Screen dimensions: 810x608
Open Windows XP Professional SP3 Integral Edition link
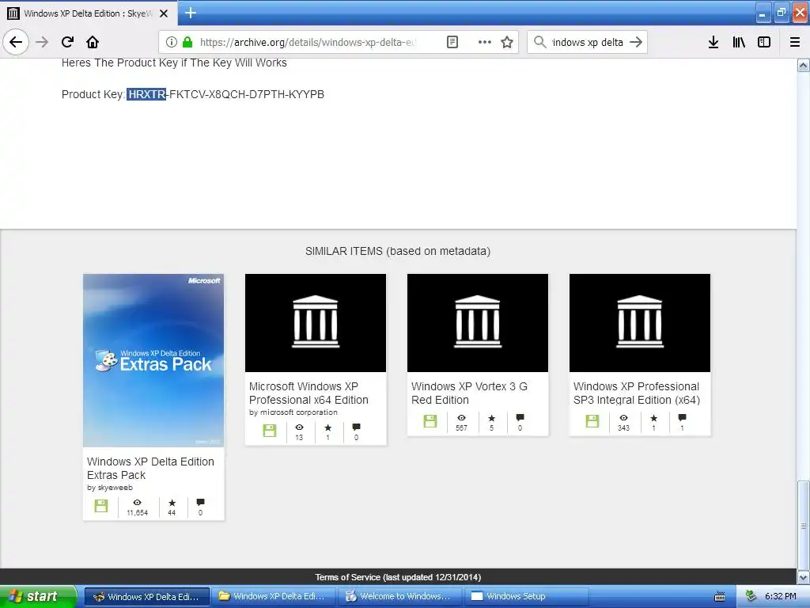pyautogui.click(x=637, y=393)
